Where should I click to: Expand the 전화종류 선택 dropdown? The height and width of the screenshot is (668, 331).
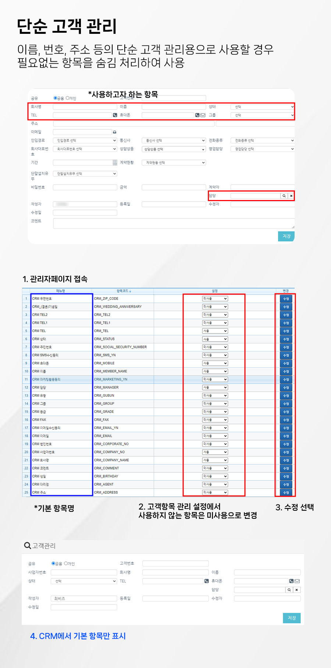263,140
